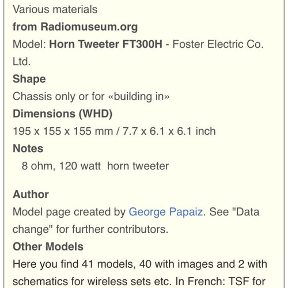Click the 'from Radiomuseum.org' bold heading
The image size is (288, 288).
pyautogui.click(x=75, y=26)
